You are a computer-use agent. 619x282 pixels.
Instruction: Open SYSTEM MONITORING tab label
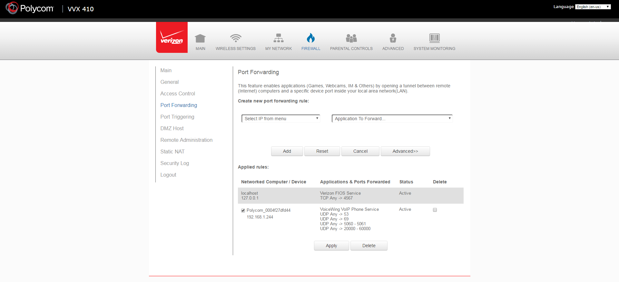pyautogui.click(x=435, y=49)
